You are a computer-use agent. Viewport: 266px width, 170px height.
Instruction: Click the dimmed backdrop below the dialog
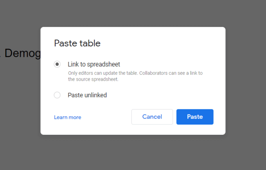[x=133, y=153]
